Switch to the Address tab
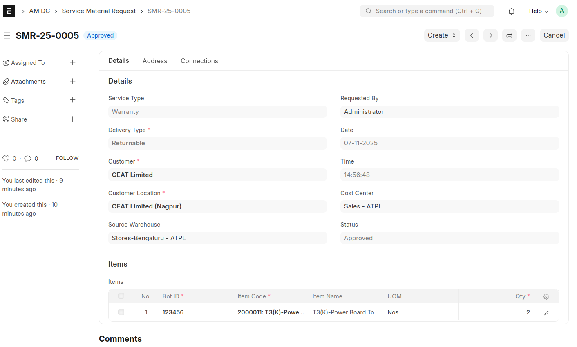Viewport: 577px width, 347px height. [x=155, y=61]
